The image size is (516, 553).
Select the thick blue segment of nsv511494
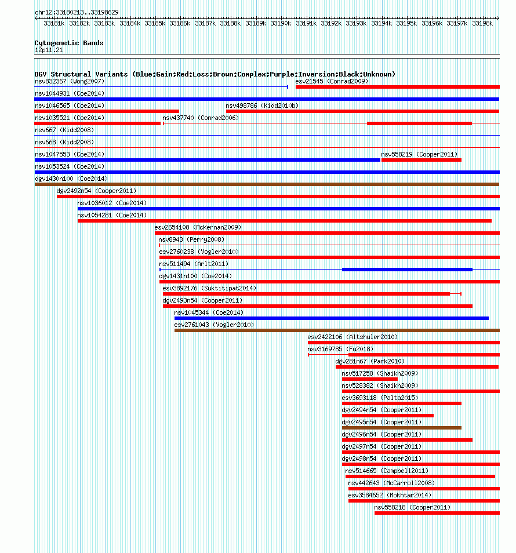[407, 270]
